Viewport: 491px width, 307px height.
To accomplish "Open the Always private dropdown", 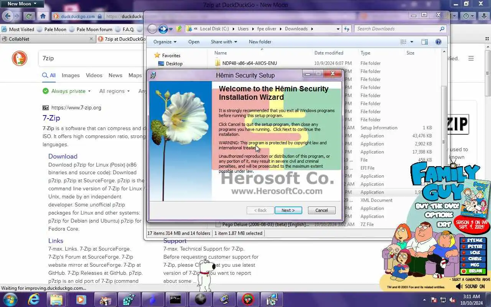I will tap(67, 91).
